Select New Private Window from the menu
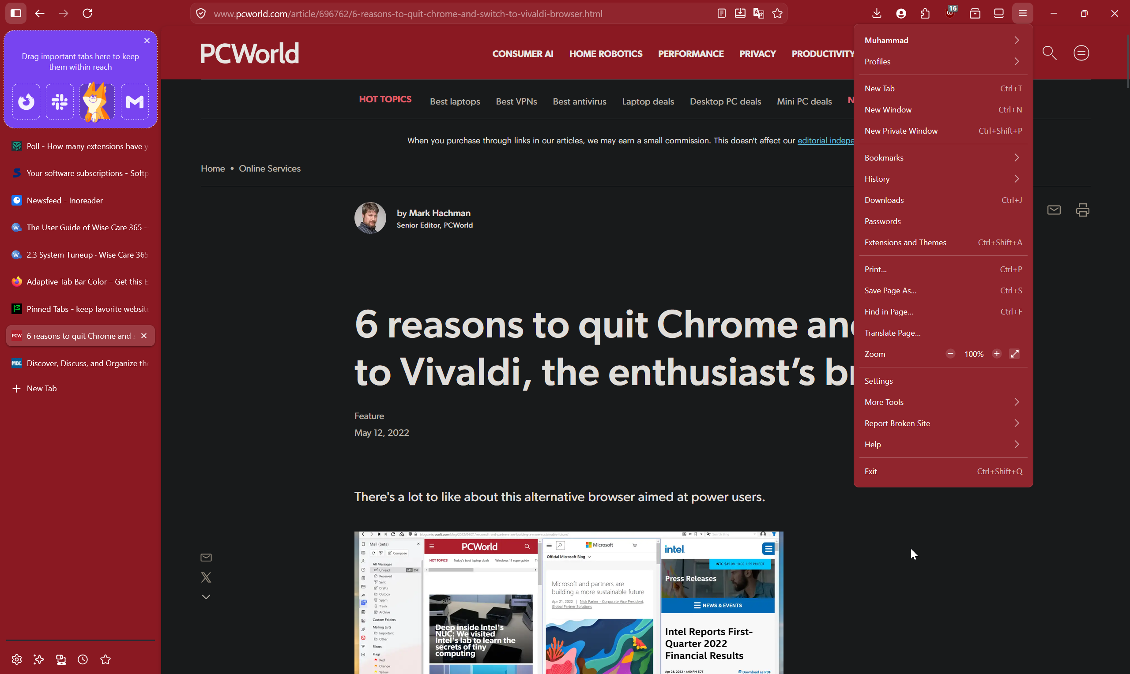1130x674 pixels. point(943,131)
